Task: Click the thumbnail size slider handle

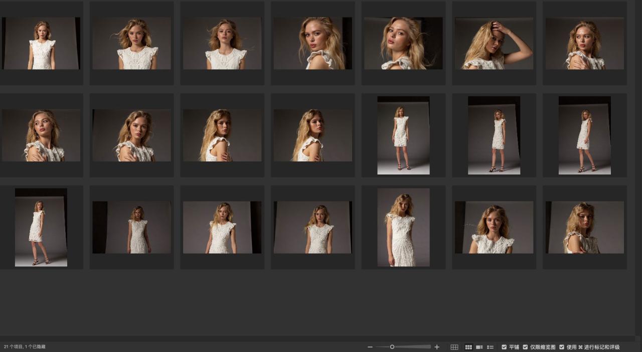Action: click(x=392, y=347)
